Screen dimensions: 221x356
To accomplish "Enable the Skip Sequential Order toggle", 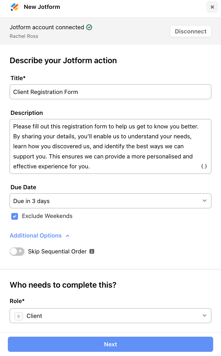I will click(17, 252).
